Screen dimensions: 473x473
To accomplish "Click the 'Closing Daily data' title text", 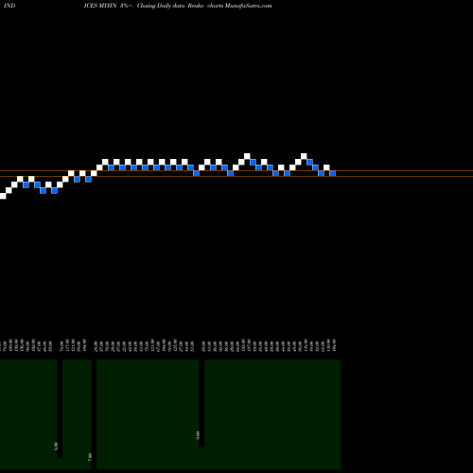I will (161, 6).
